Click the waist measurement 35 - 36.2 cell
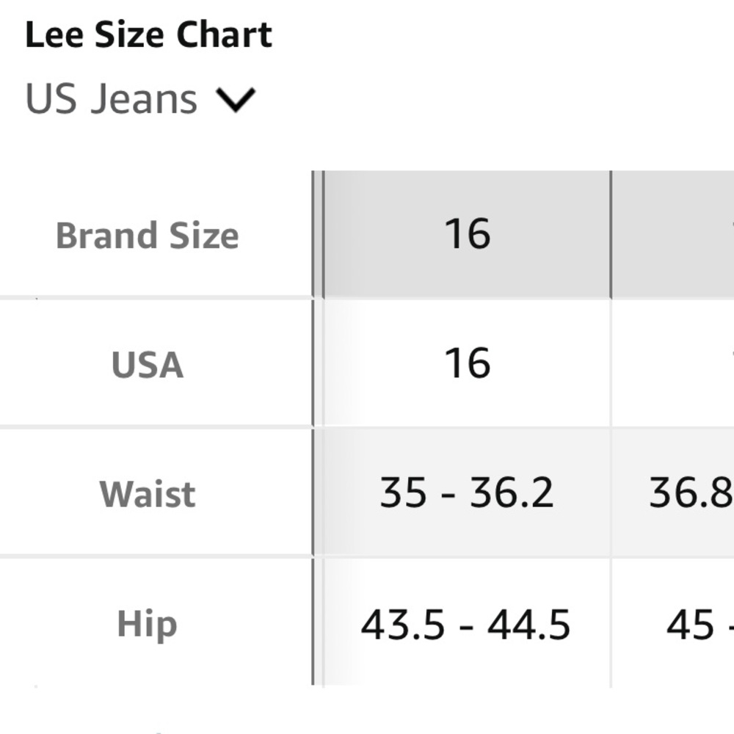 coord(466,493)
